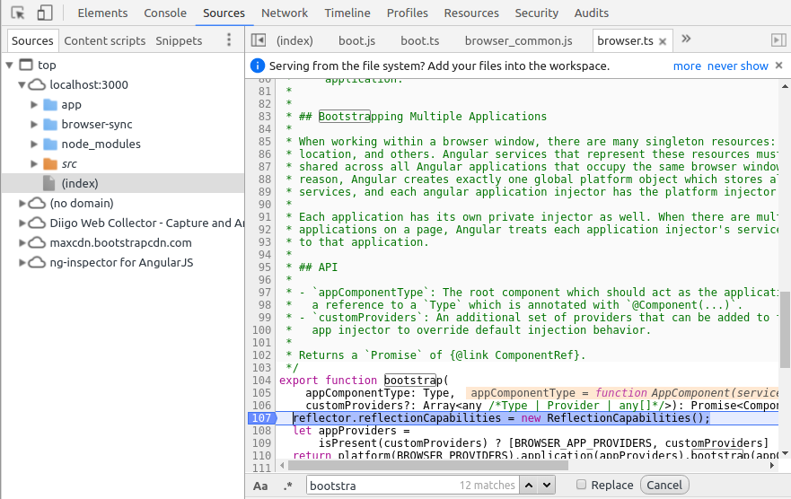Switch to the Network panel
This screenshot has width=791, height=499.
(x=285, y=13)
